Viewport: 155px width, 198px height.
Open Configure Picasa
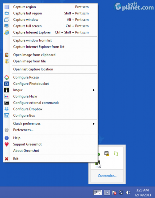pyautogui.click(x=51, y=77)
